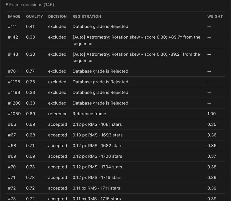Select reference frame #1059 row

(115, 114)
